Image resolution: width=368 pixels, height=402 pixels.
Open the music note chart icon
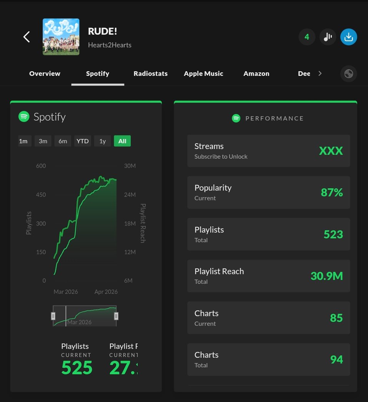[328, 37]
